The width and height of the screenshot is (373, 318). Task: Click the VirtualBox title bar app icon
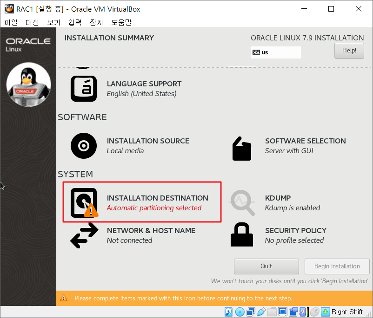click(x=9, y=9)
